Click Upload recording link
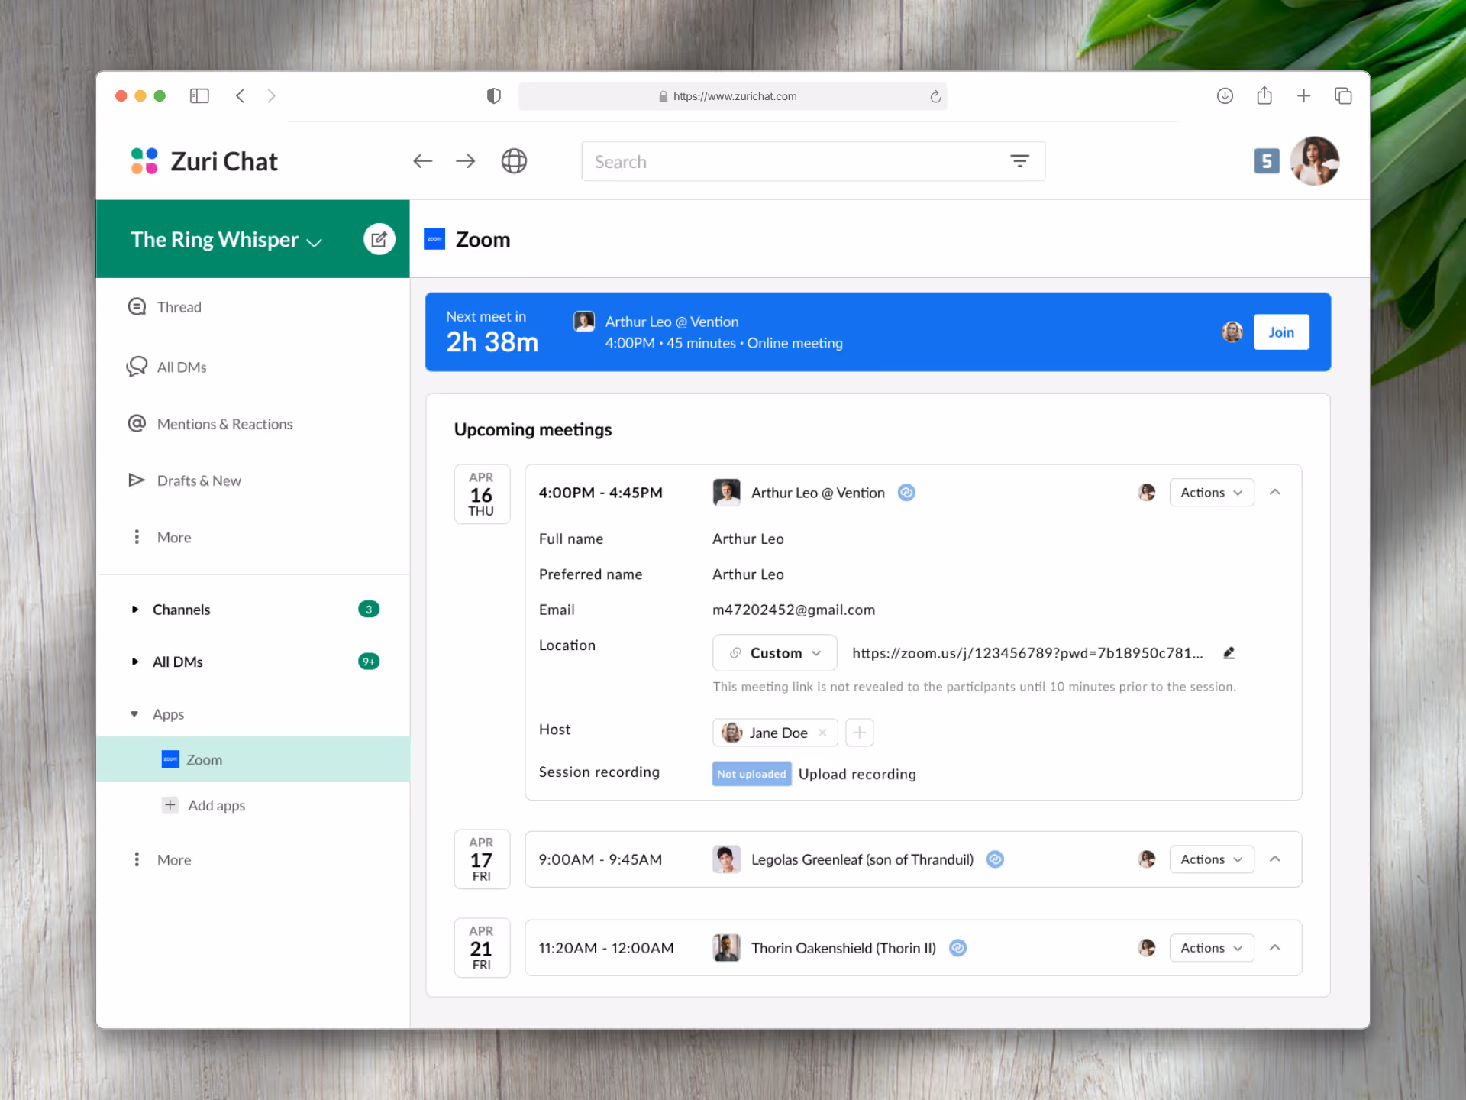The height and width of the screenshot is (1100, 1466). tap(857, 774)
